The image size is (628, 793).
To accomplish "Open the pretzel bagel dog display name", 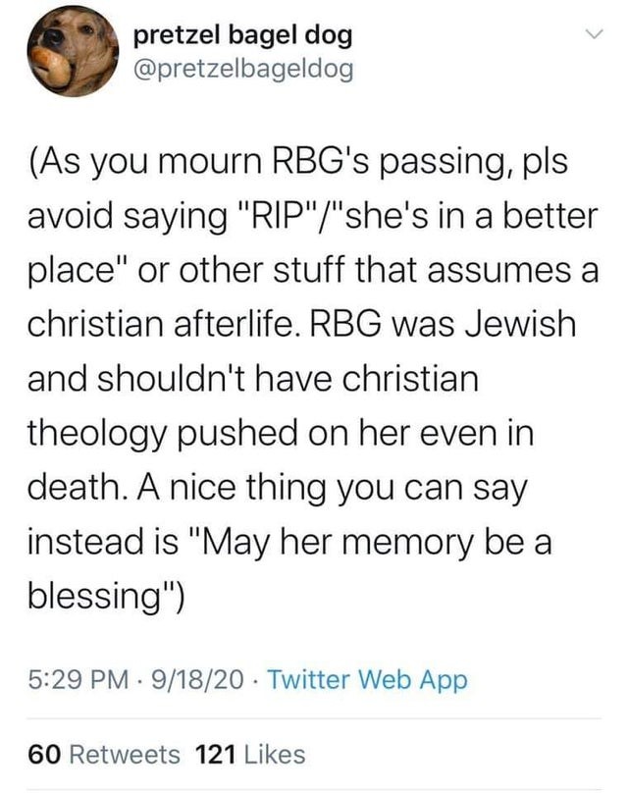I will [243, 36].
